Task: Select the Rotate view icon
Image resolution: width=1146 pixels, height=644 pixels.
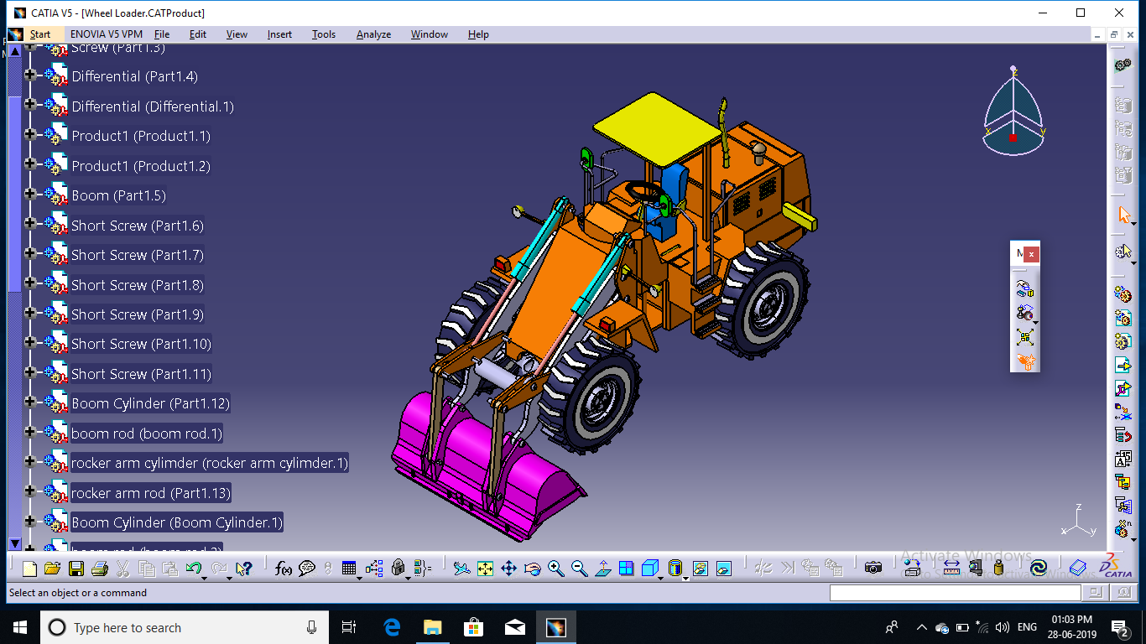Action: tap(532, 569)
